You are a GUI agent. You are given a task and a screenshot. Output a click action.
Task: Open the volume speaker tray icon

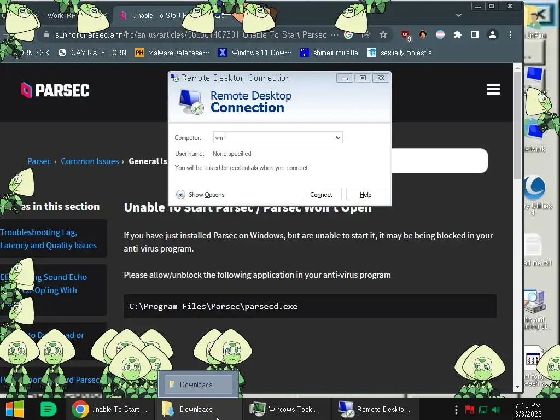pos(495,410)
